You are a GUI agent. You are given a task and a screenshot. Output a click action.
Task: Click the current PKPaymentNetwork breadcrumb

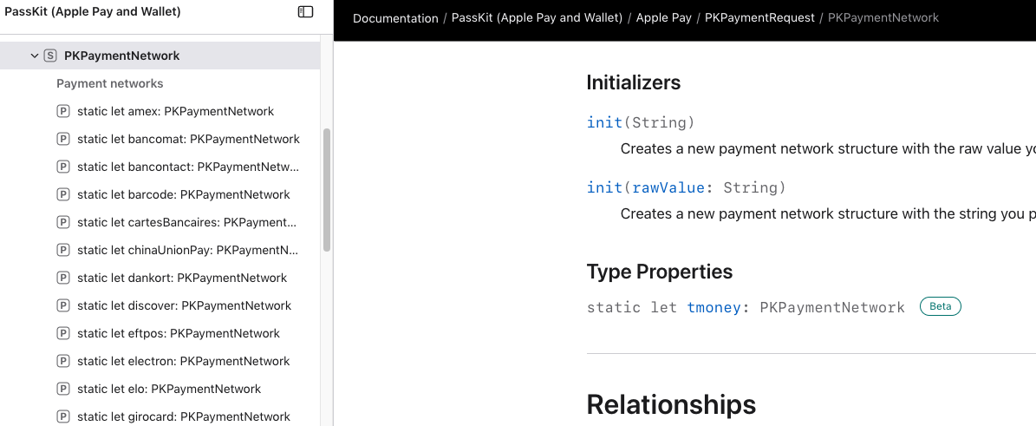(x=883, y=18)
